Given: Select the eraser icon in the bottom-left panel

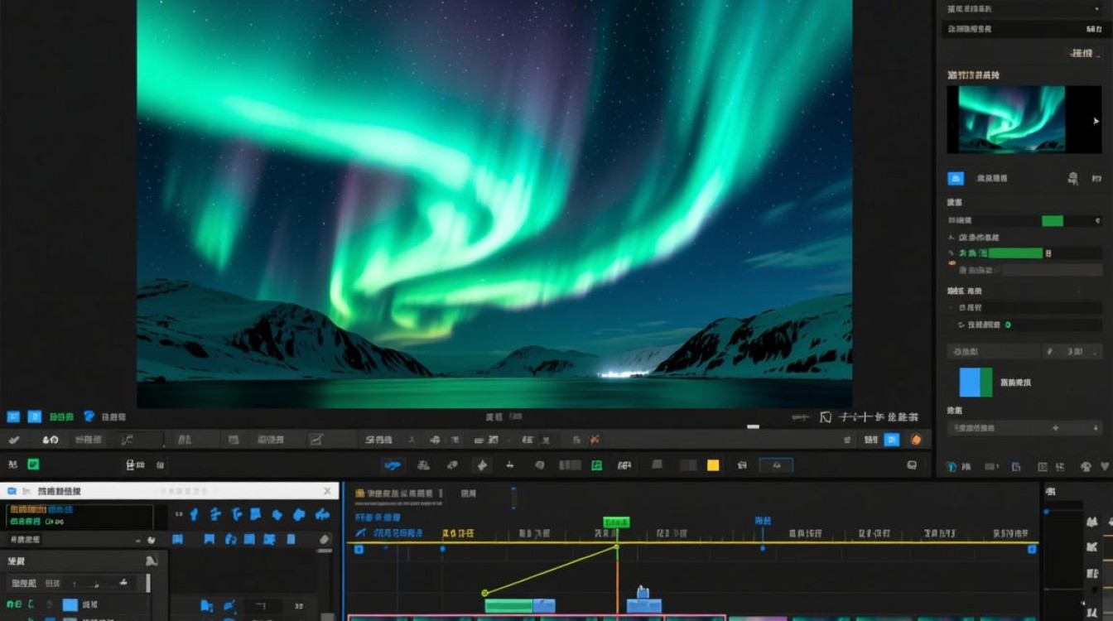Looking at the screenshot, I should (x=325, y=539).
